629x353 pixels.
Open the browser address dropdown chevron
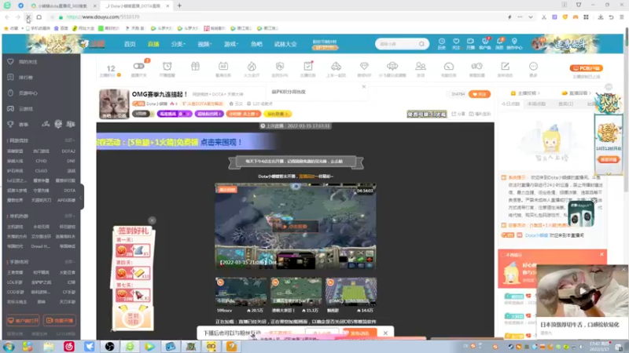pos(530,17)
